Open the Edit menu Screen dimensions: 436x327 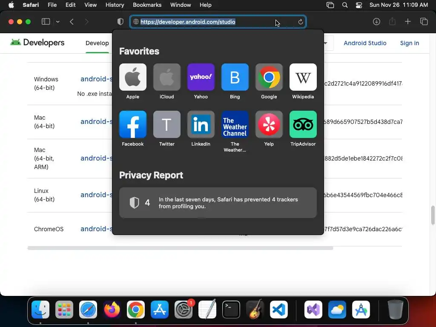pyautogui.click(x=70, y=5)
